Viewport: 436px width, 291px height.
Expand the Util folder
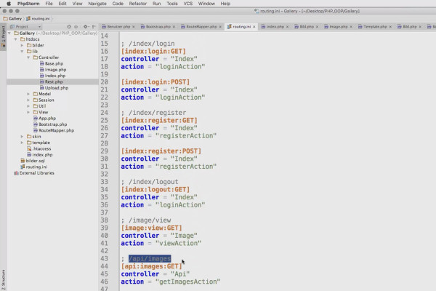pyautogui.click(x=28, y=106)
